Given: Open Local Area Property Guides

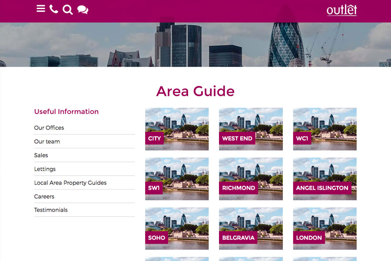Looking at the screenshot, I should 70,183.
